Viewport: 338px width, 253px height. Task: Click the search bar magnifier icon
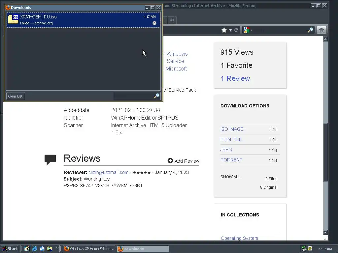click(310, 30)
